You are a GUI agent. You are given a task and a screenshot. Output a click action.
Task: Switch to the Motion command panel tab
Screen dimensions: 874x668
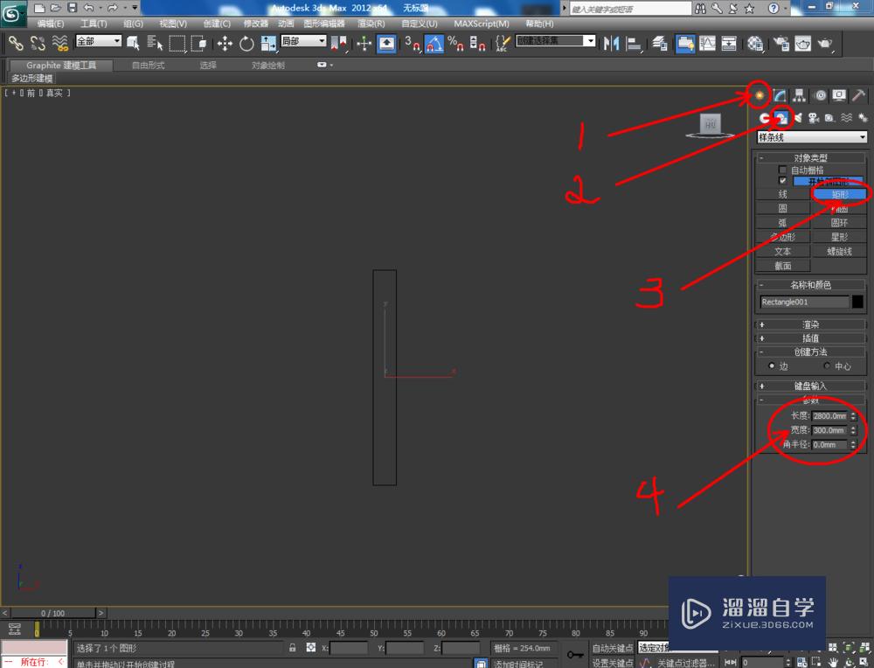click(820, 95)
